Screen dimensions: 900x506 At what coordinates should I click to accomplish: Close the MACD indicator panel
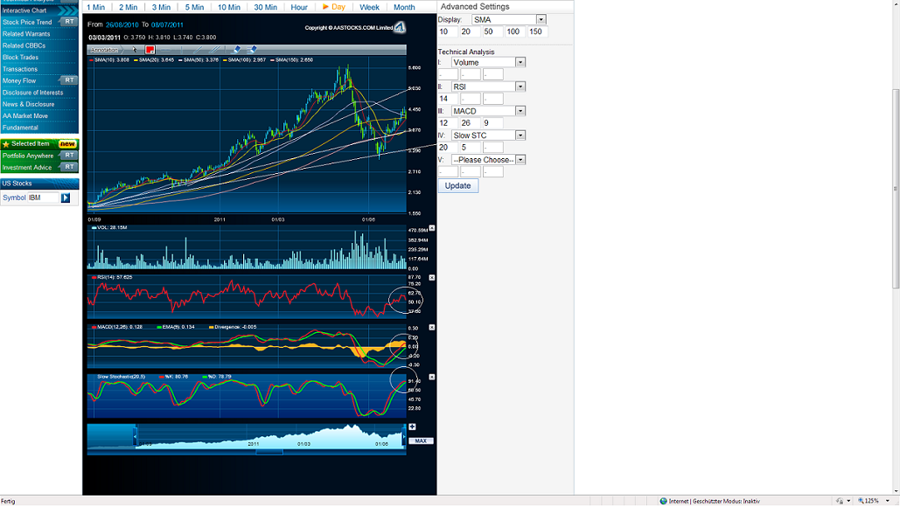click(431, 328)
